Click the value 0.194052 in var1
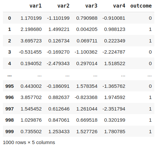The height and width of the screenshot is (147, 156). pyautogui.click(x=31, y=63)
